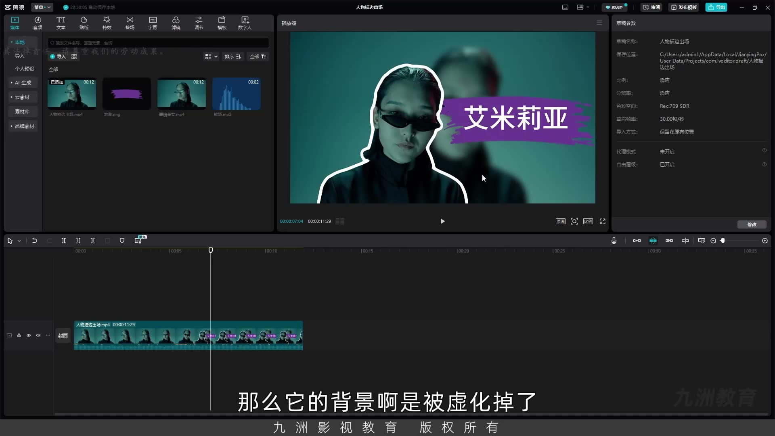Enter fullscreen preview in the player
The image size is (775, 436).
tap(603, 221)
